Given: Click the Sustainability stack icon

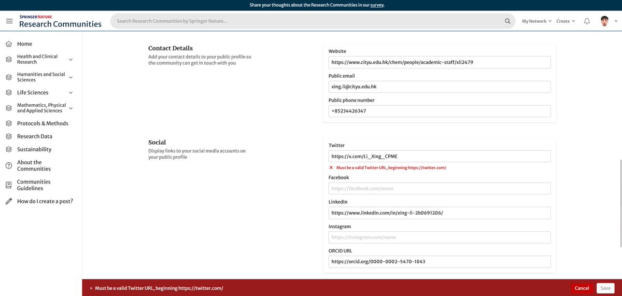Looking at the screenshot, I should (x=9, y=149).
